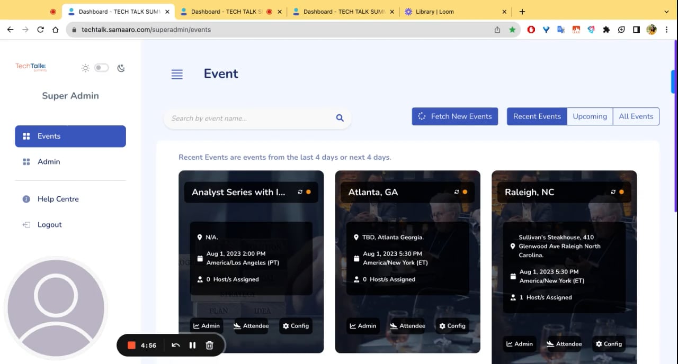This screenshot has width=678, height=364.
Task: Click TBD, Atlanta Georgia location text
Action: (x=393, y=237)
